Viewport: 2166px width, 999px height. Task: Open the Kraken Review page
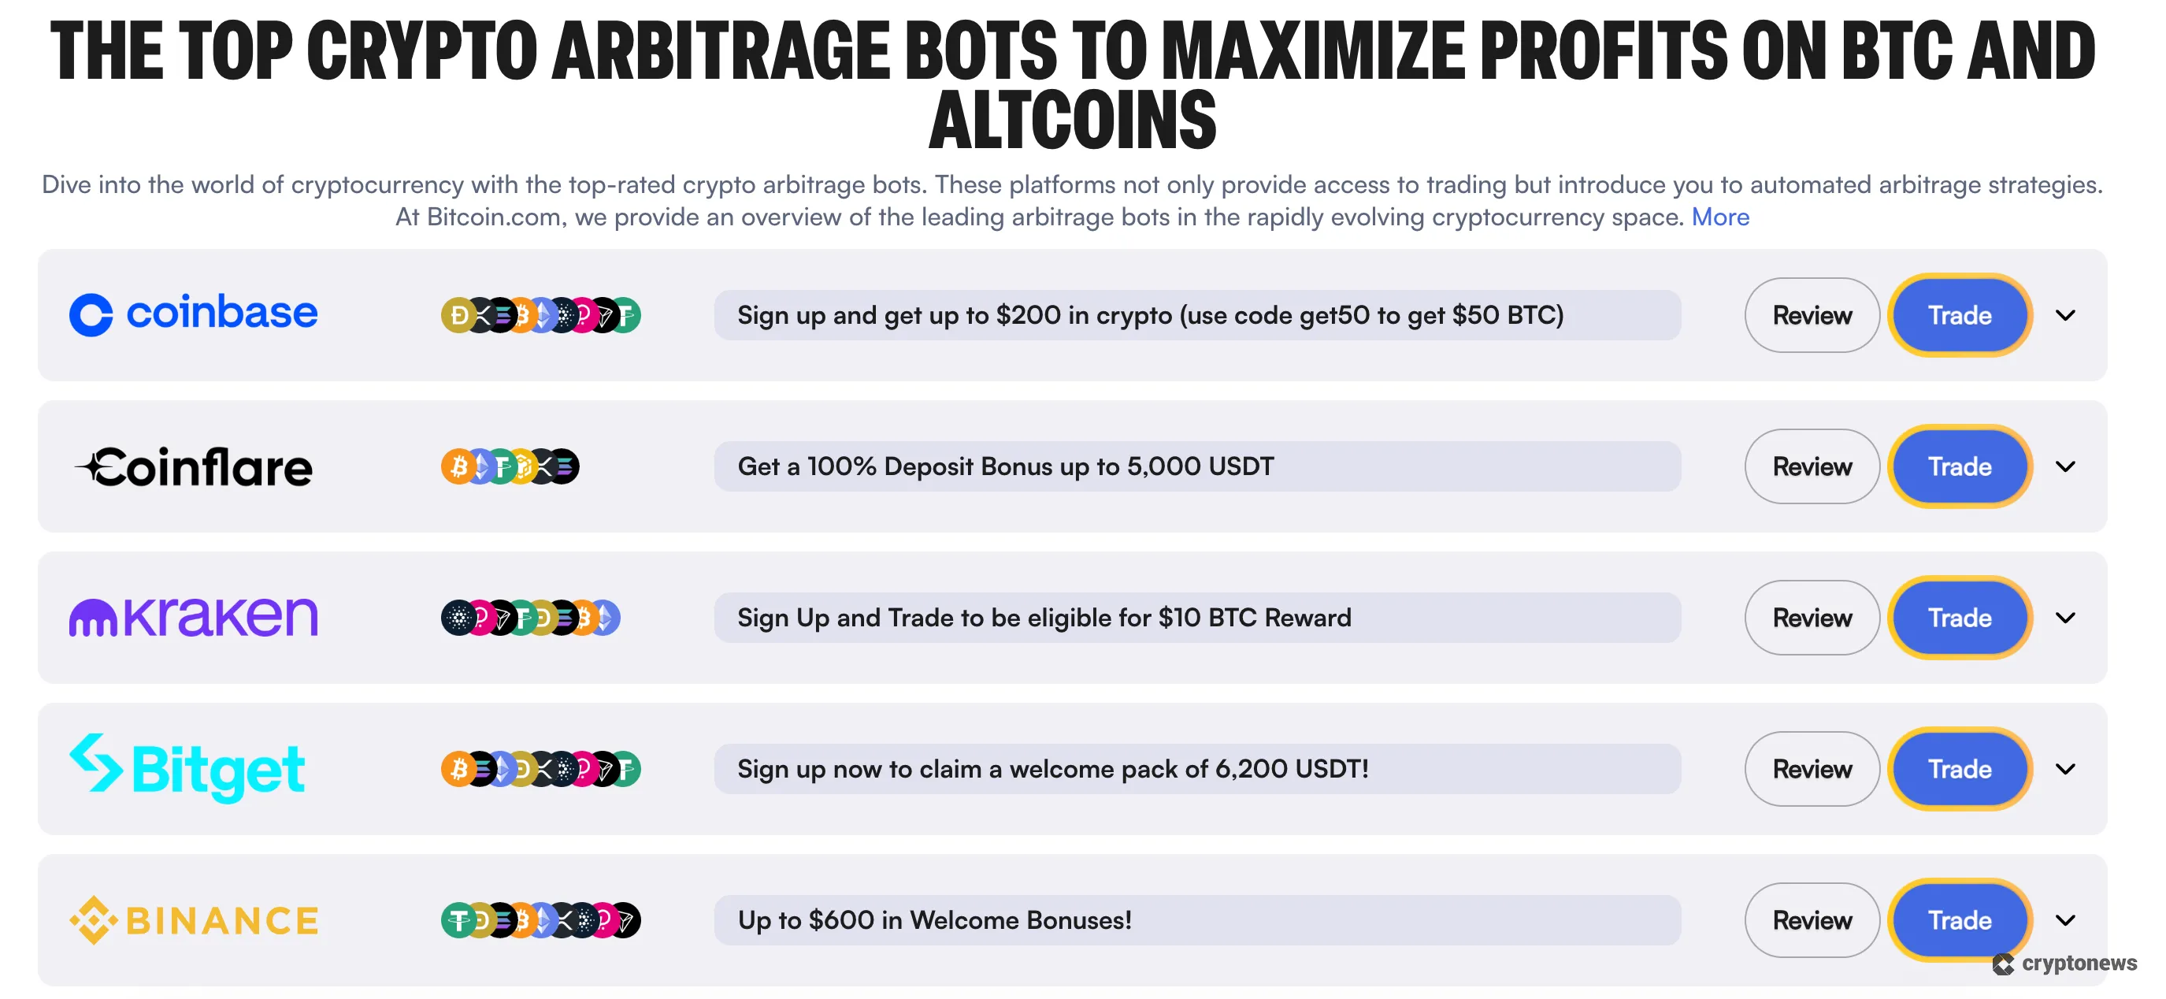(1811, 617)
